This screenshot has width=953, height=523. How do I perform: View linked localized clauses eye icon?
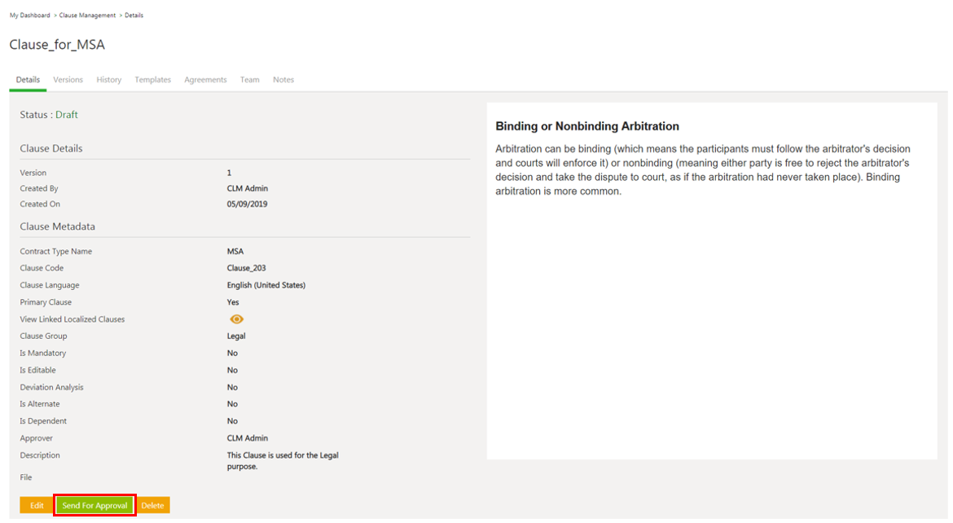click(236, 319)
